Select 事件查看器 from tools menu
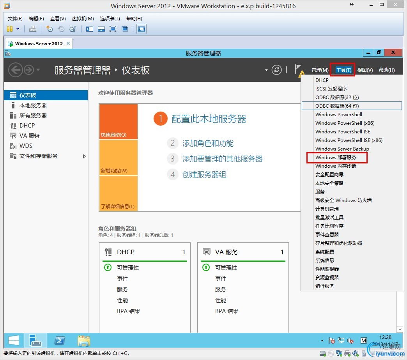Viewport: 407px width, 360px height. [x=327, y=234]
